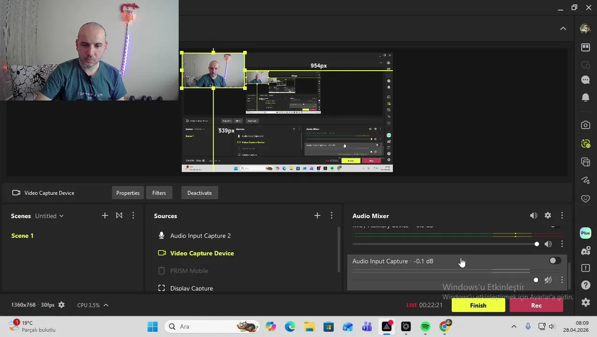Open the help question mark icon

(585, 285)
